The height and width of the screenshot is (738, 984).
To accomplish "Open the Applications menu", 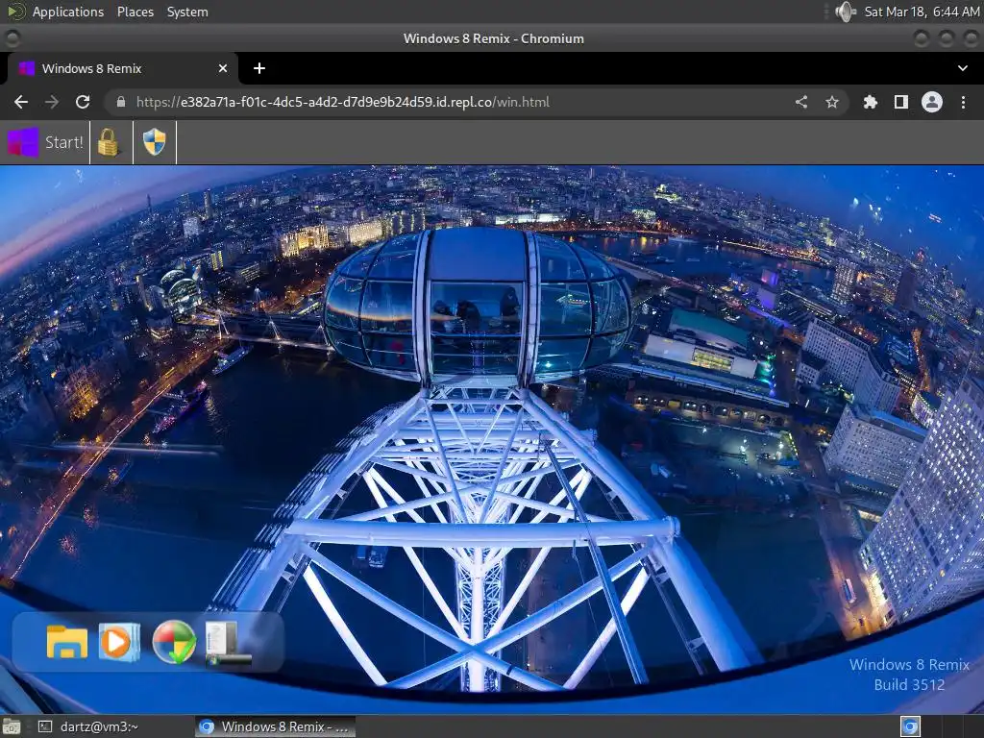I will 68,12.
